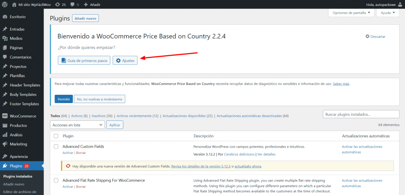Open the Medios media icon

pyautogui.click(x=5, y=38)
